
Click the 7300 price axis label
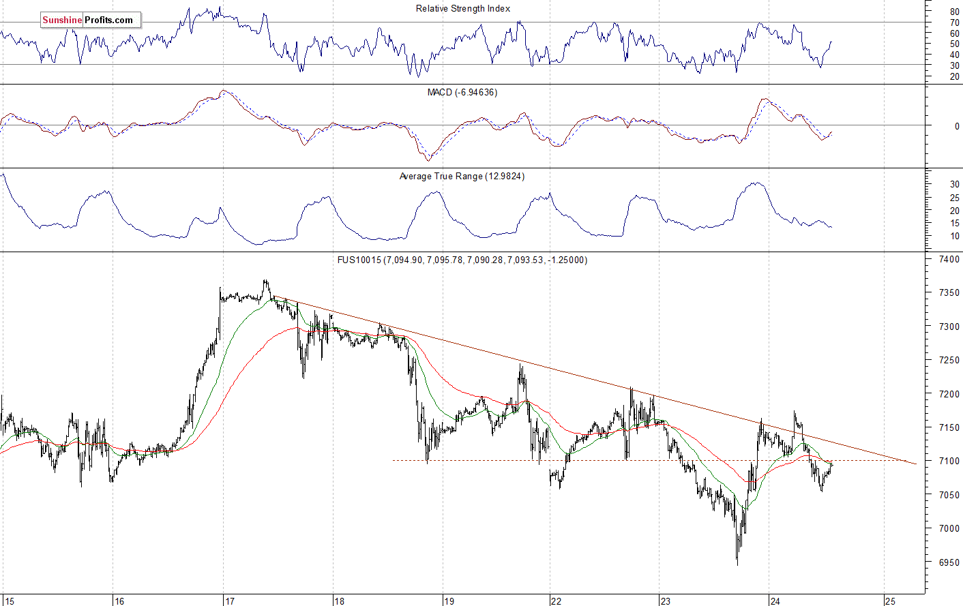pos(949,327)
